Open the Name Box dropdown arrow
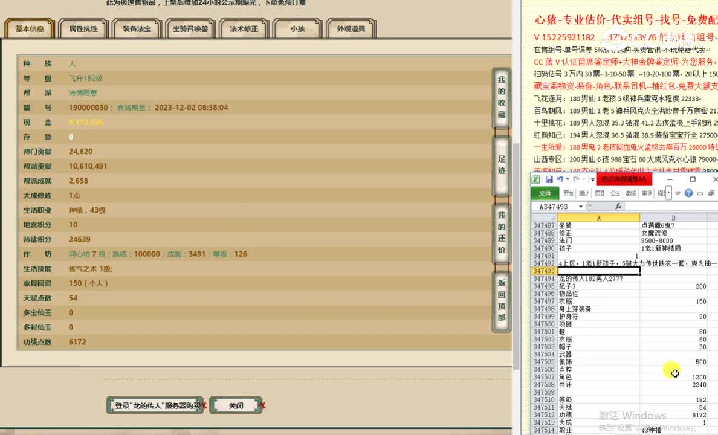718x435 pixels. [x=580, y=205]
